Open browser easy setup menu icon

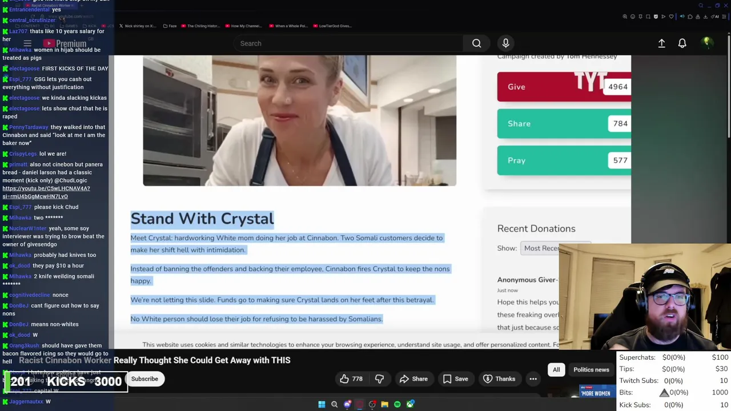[724, 17]
